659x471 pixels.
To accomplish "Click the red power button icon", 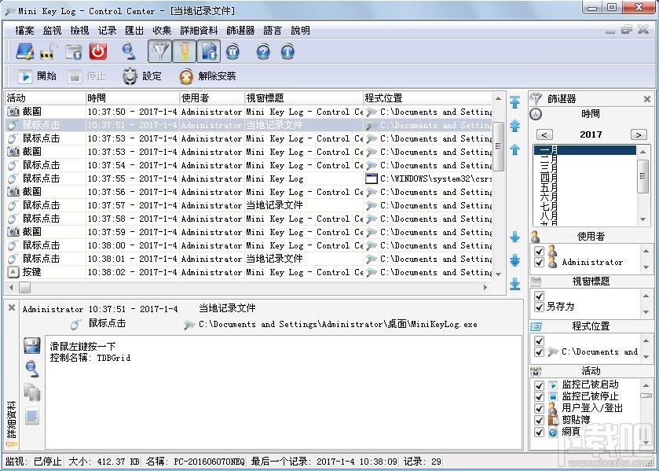I will click(x=98, y=52).
